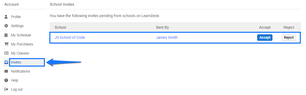Screen dimensions: 306x95
Task: Click the Help question mark icon
Action: (6, 80)
